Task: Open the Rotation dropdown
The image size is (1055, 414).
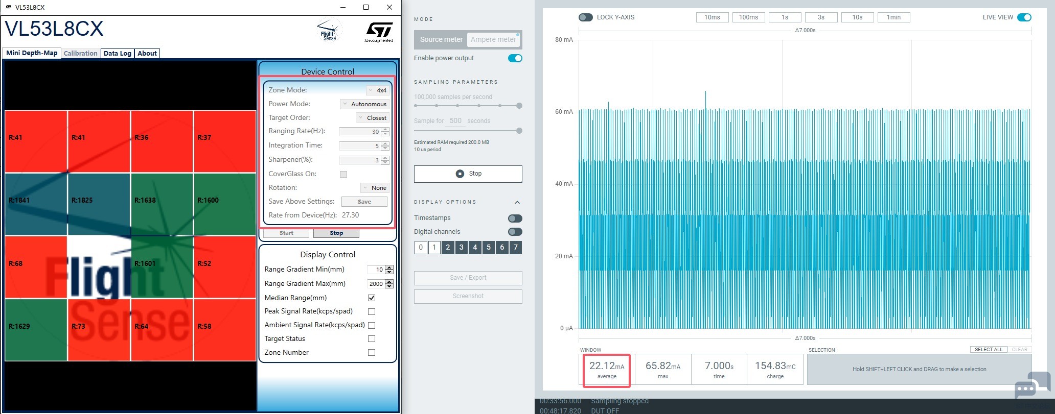Action: [x=375, y=188]
